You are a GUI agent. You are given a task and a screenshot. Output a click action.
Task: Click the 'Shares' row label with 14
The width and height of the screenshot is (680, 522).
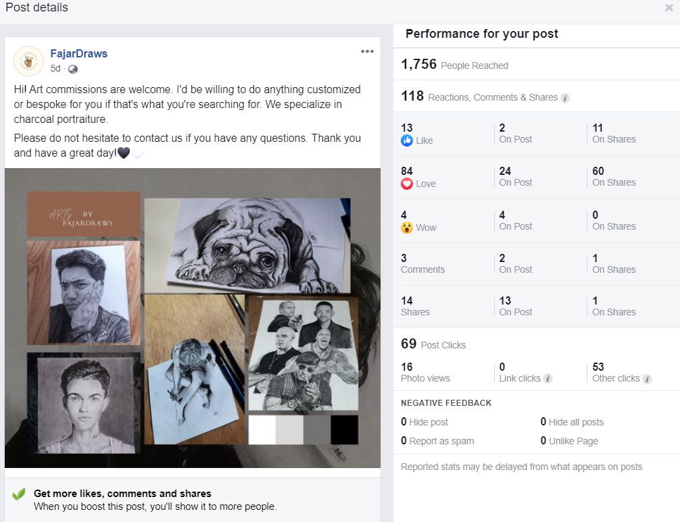click(x=415, y=312)
